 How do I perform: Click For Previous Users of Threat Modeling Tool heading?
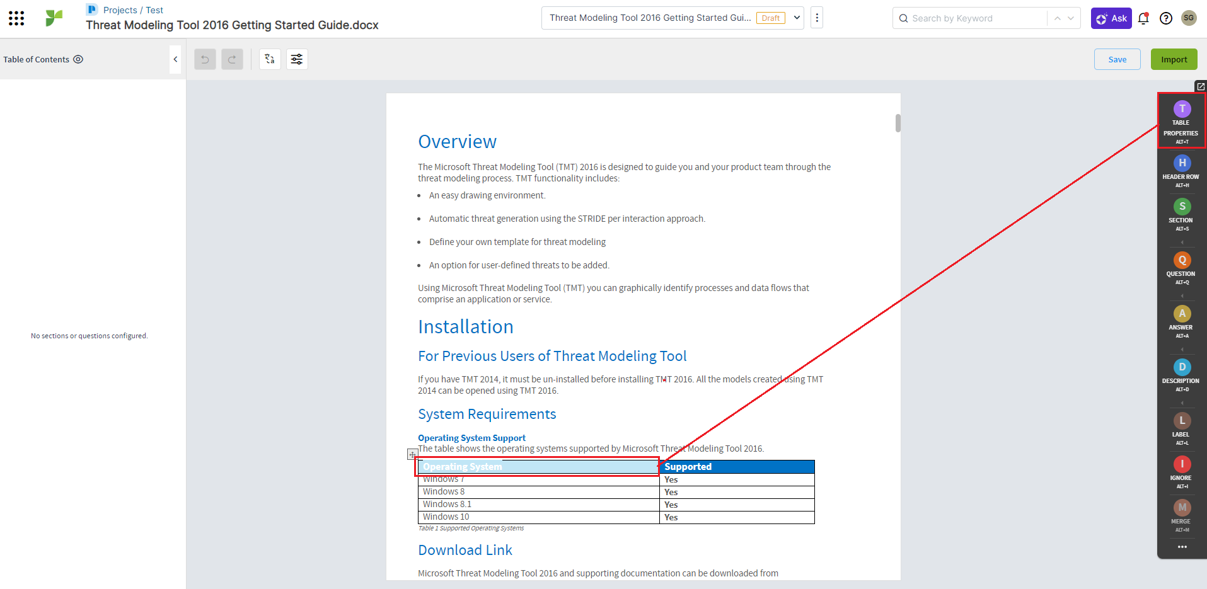coord(552,357)
